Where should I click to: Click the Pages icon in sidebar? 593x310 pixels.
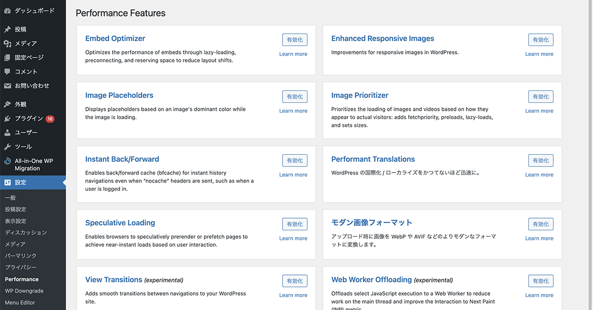tap(7, 57)
